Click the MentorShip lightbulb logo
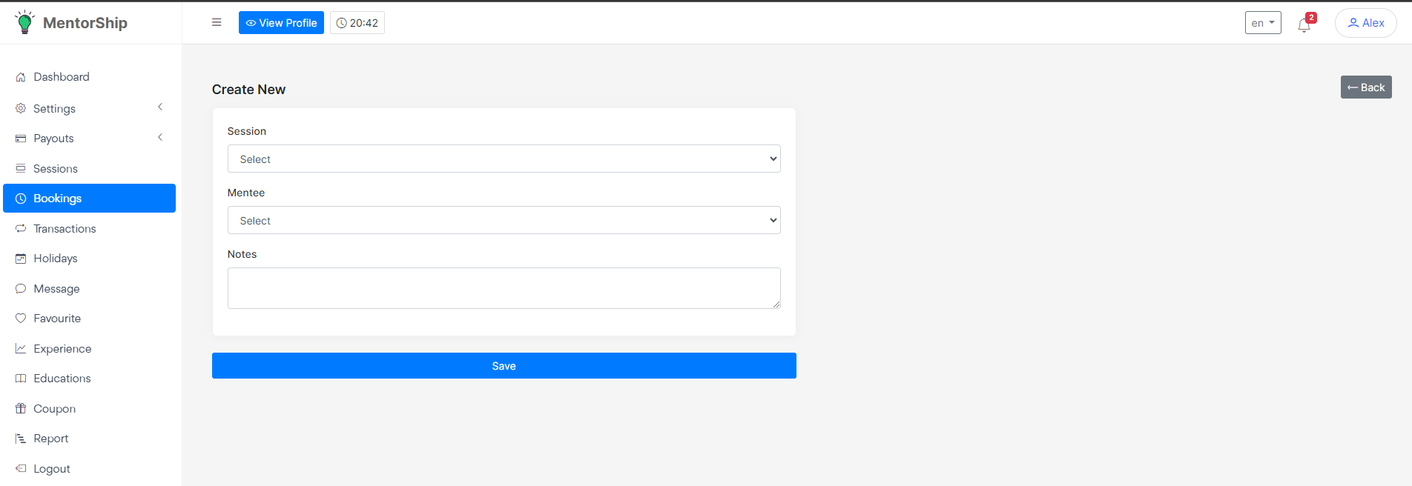The height and width of the screenshot is (486, 1412). point(24,22)
